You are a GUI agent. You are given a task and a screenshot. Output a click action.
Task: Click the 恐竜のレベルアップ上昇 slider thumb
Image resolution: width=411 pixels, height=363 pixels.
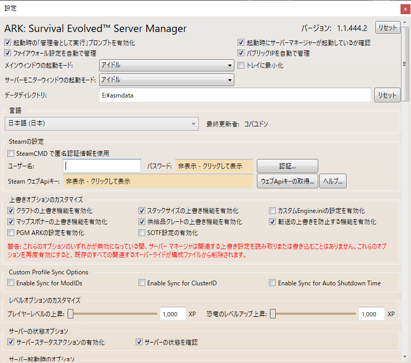(273, 314)
